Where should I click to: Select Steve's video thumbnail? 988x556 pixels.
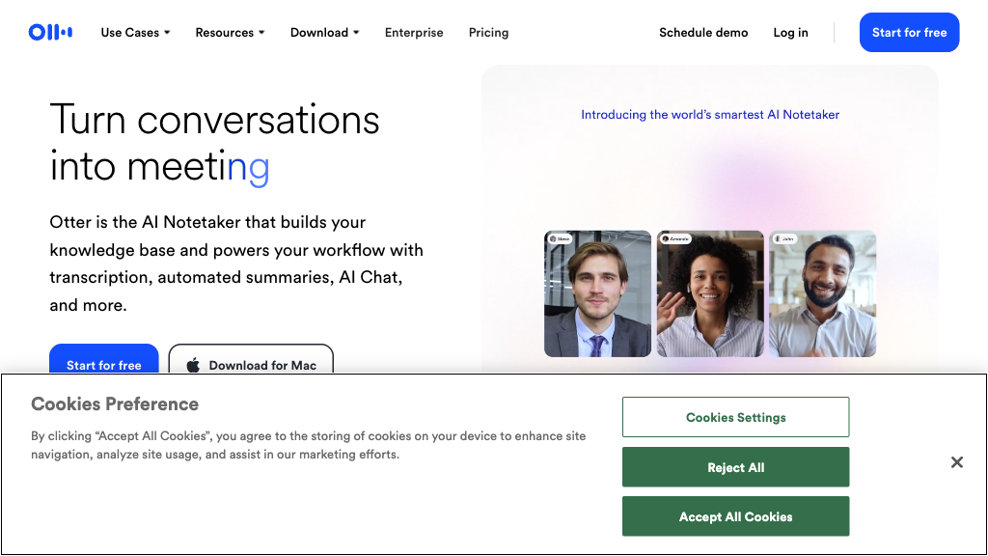point(598,294)
